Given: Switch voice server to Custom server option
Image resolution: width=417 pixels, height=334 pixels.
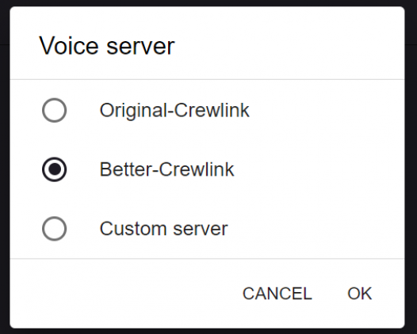Looking at the screenshot, I should pyautogui.click(x=54, y=229).
